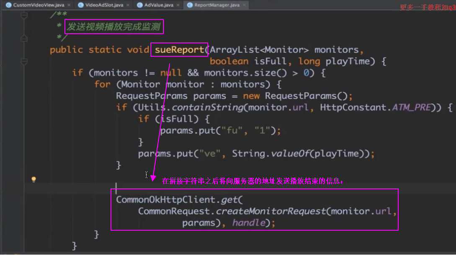
Task: Click the Java class icon on AdValue.java tab
Action: tap(141, 5)
